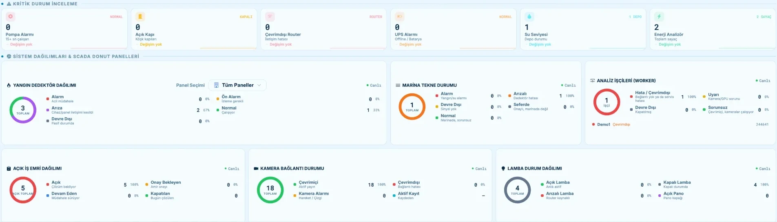
Task: Open the Su Seviyesi card
Action: coord(583,29)
